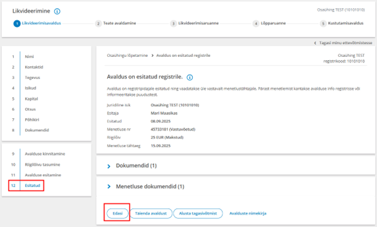Open sidebar item 3 Tegevus
This screenshot has width=377, height=227.
pos(32,78)
